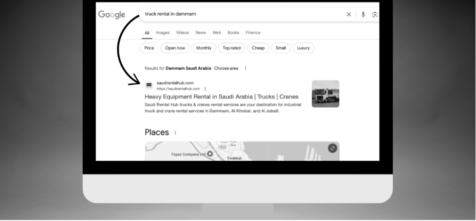Open the Price filter dropdown

149,48
